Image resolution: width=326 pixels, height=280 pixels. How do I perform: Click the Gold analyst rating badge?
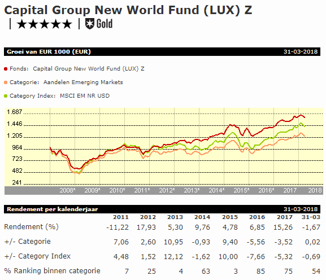[x=99, y=24]
